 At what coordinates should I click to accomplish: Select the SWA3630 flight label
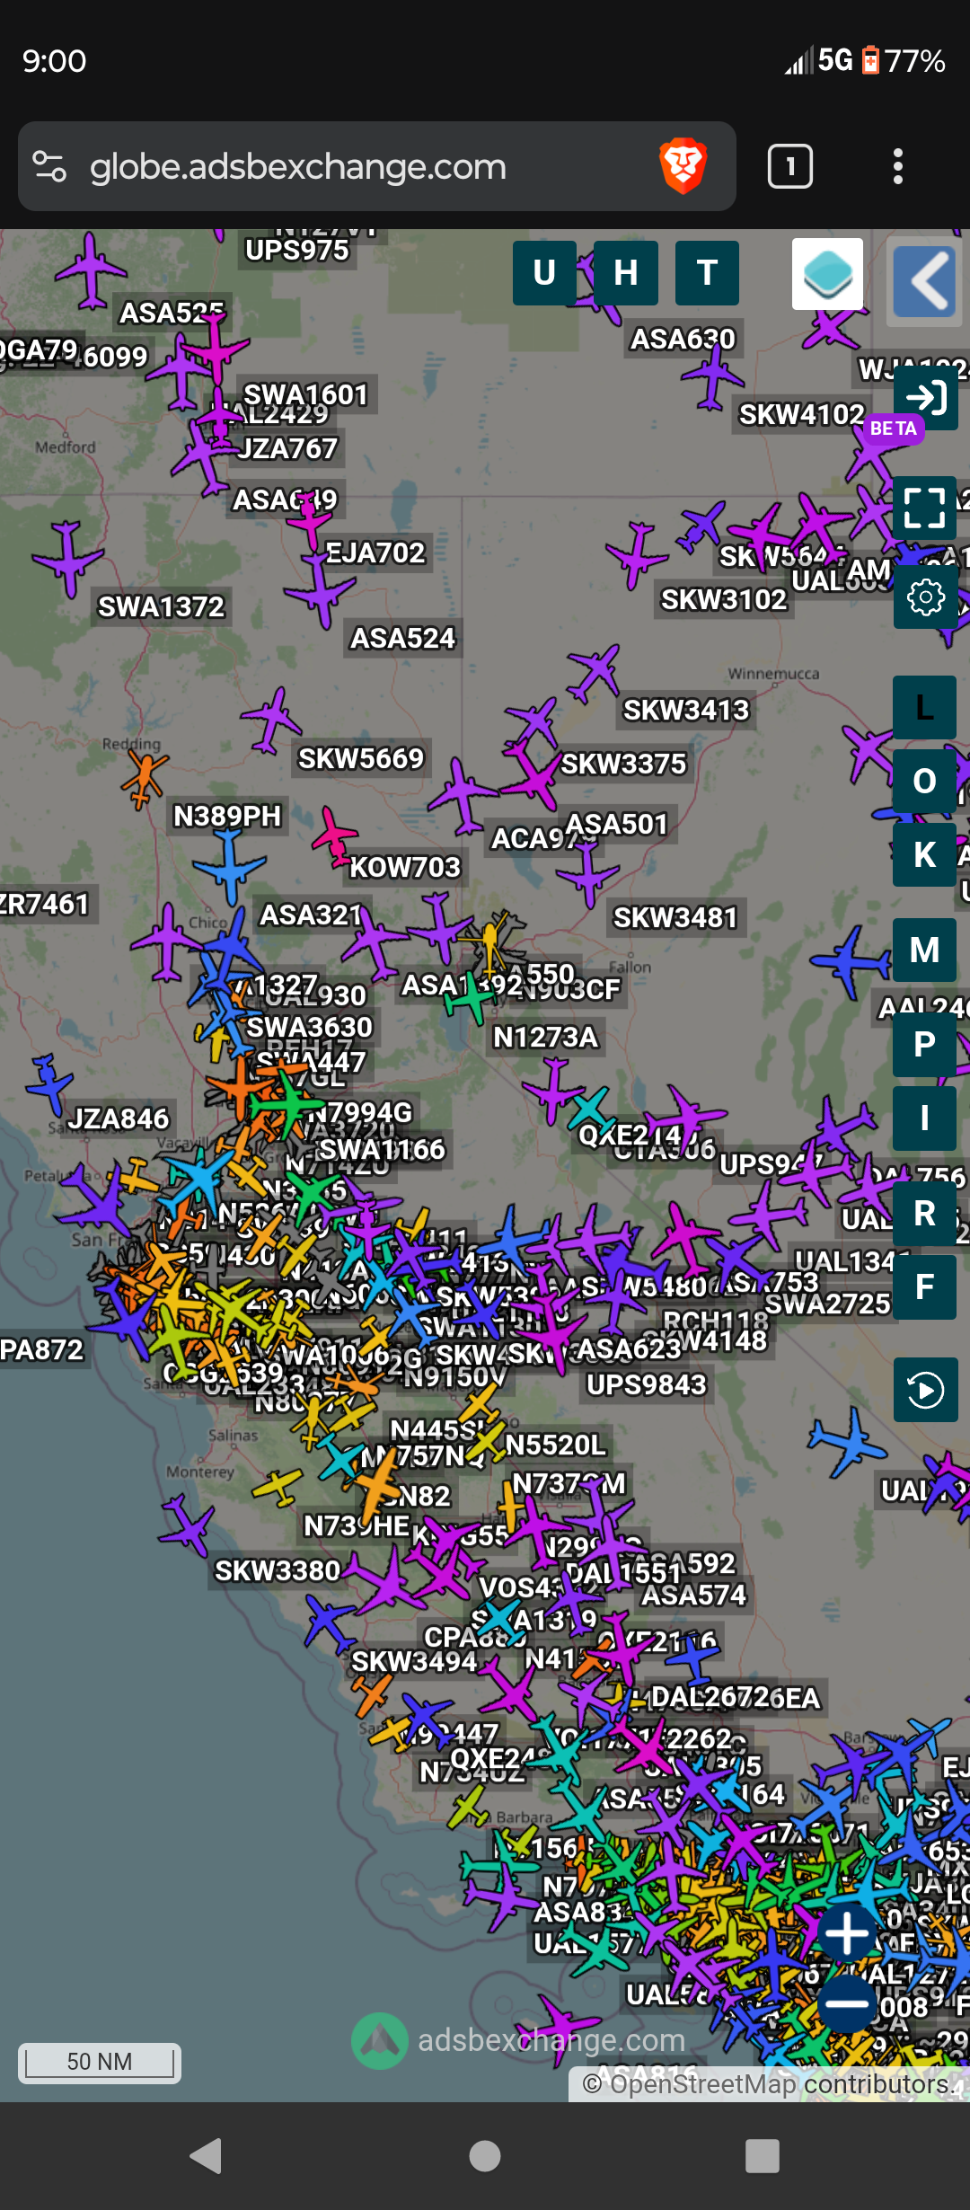tap(309, 1027)
